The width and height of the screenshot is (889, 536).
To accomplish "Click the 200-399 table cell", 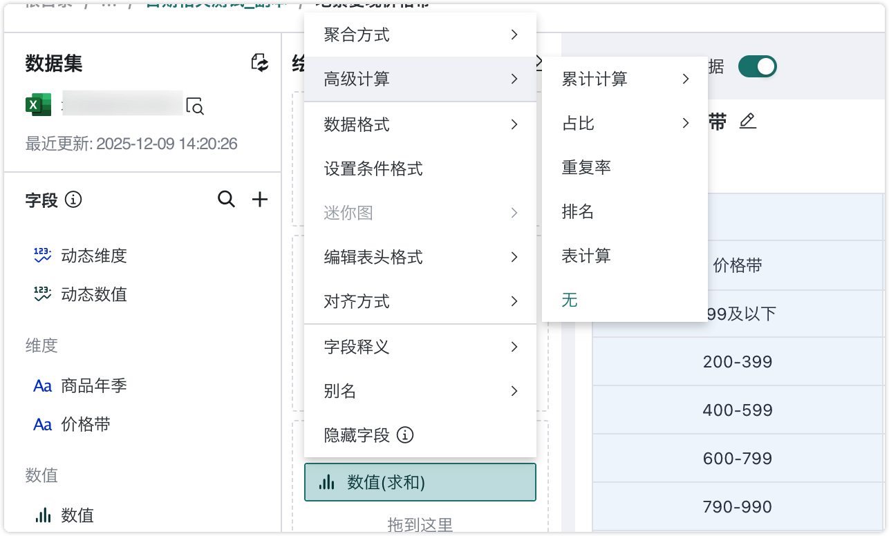I will pos(738,362).
